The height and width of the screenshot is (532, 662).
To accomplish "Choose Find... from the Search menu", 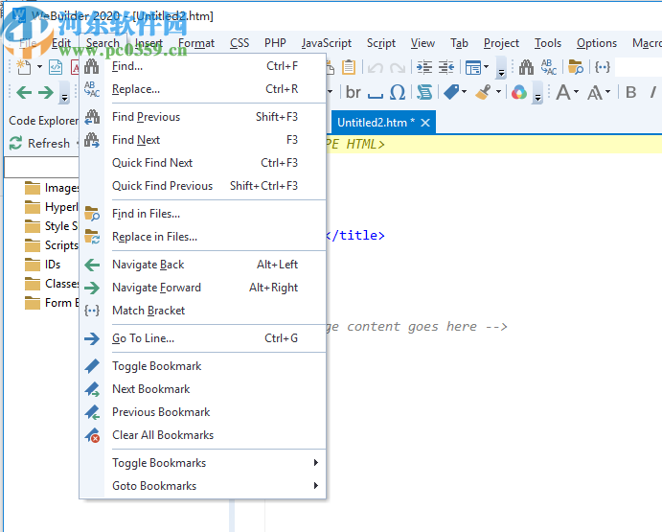I will (x=203, y=66).
